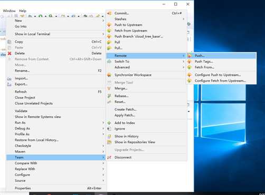265x195 pixels.
Task: Click the Commit icon in Team submenu
Action: click(x=109, y=13)
